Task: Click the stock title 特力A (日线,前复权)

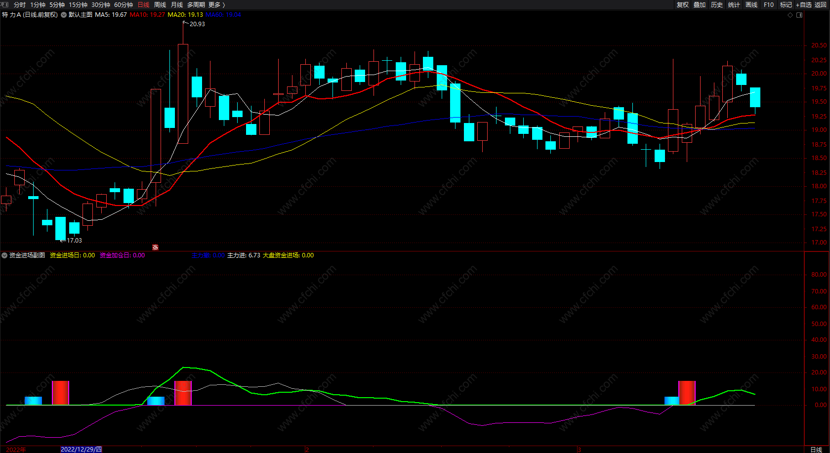Action: tap(30, 15)
